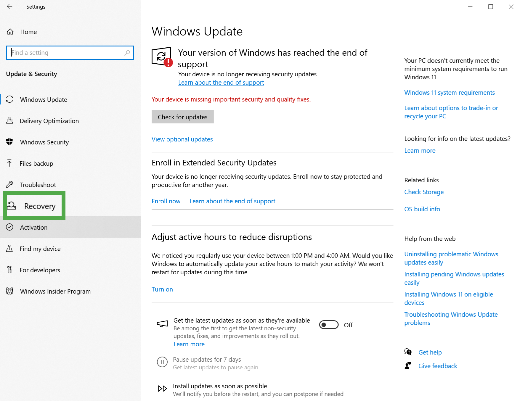Open OS build info link
This screenshot has height=401, width=520.
click(422, 209)
